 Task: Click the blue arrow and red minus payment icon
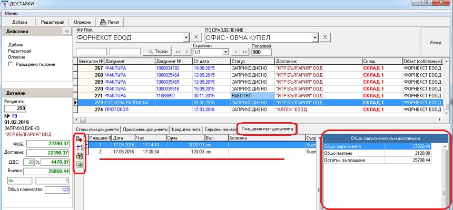coord(79,148)
